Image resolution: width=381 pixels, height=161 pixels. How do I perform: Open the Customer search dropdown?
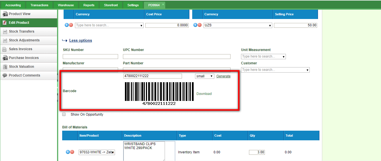[x=275, y=70]
